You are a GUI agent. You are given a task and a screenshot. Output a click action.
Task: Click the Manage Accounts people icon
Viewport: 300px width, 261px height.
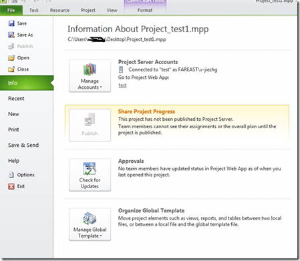tap(90, 69)
